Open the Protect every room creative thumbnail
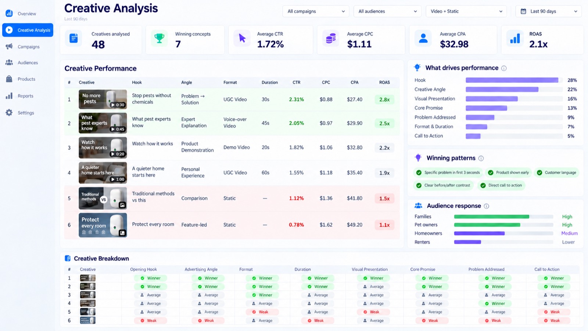Viewport: 588px width, 331px height. (x=103, y=225)
